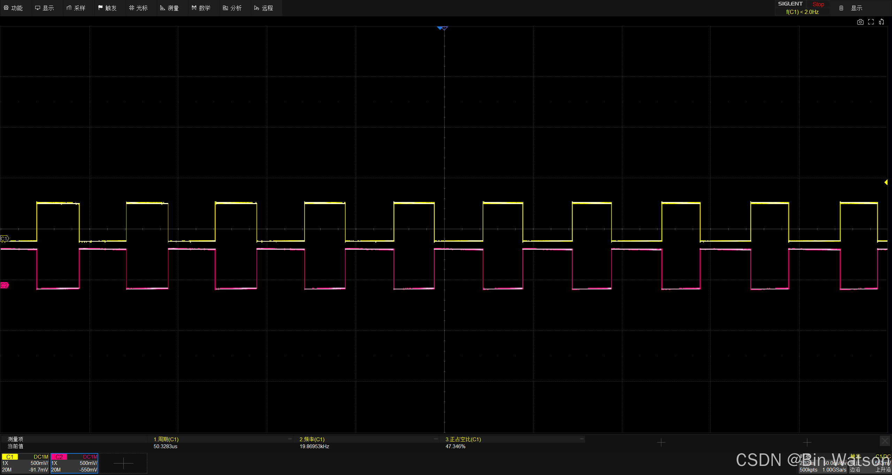Click the rotate-display icon at top right
Image resolution: width=892 pixels, height=475 pixels.
881,22
